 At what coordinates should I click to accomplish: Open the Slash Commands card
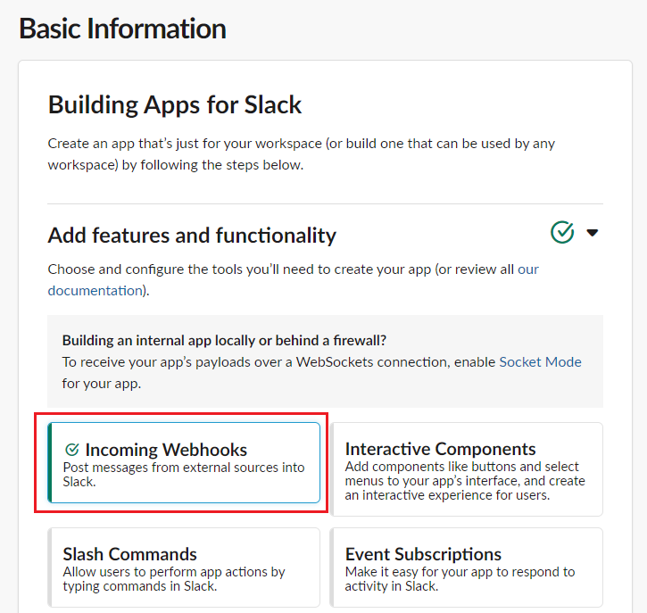click(184, 567)
